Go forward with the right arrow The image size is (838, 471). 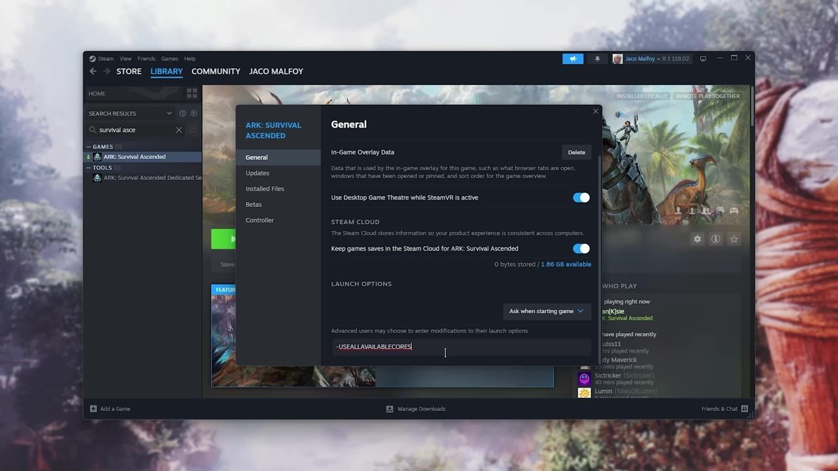click(106, 71)
